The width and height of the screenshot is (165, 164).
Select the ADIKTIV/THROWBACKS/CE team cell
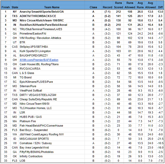click(52, 16)
